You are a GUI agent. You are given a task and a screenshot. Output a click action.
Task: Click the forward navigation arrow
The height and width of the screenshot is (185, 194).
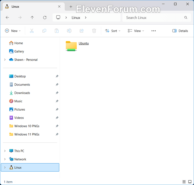click(x=20, y=18)
